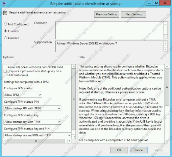Click the Comment box scroll down arrow
The width and height of the screenshot is (172, 157).
(x=165, y=37)
